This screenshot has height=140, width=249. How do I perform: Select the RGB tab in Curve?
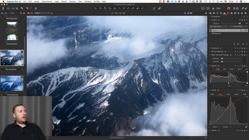tap(212, 94)
